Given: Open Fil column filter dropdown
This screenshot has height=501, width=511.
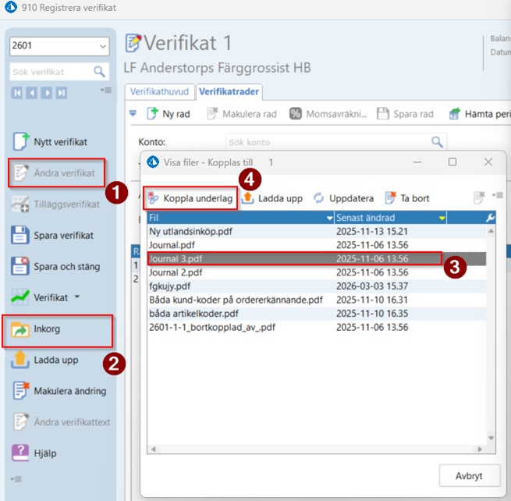Looking at the screenshot, I should tap(329, 218).
